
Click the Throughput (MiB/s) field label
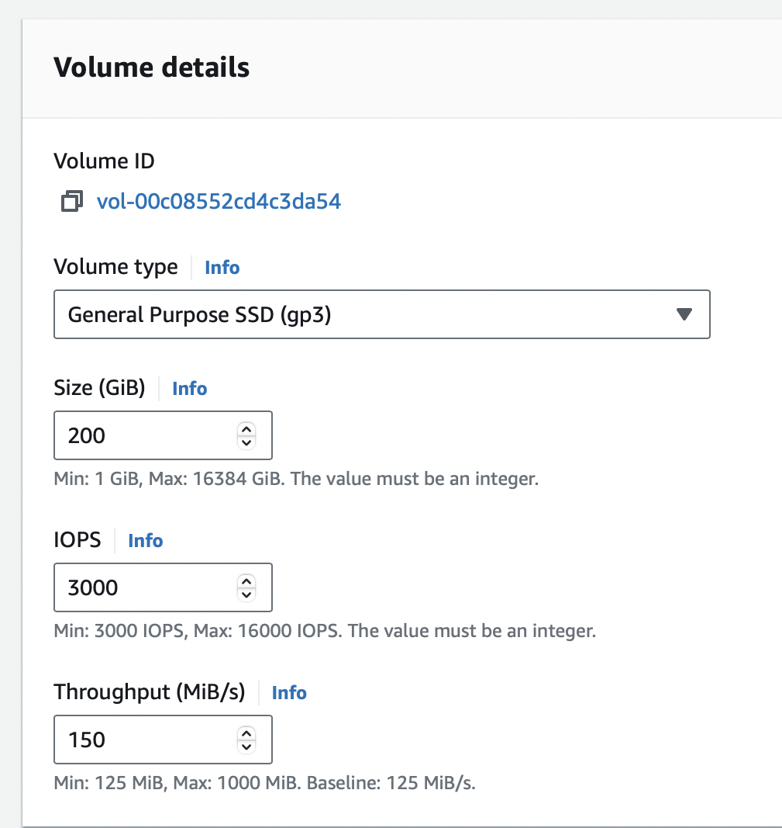click(149, 691)
